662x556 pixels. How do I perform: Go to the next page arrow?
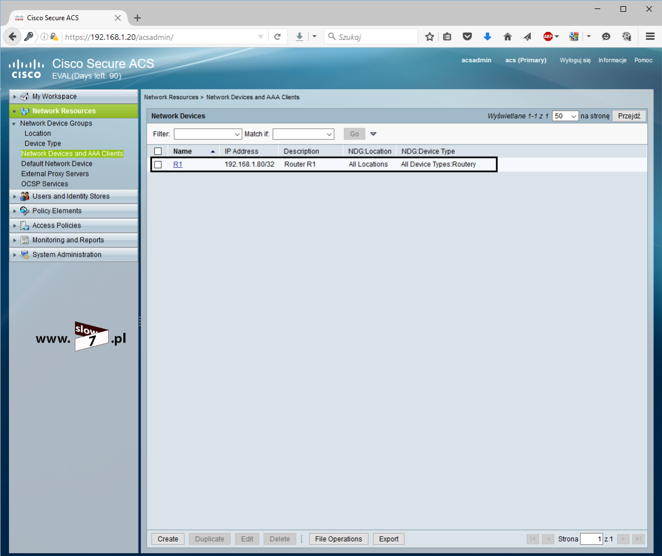pos(623,539)
